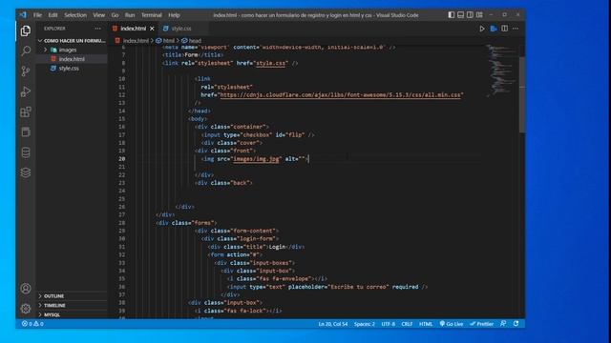611x343 pixels.
Task: Open the Run and Debug view
Action: pyautogui.click(x=26, y=91)
